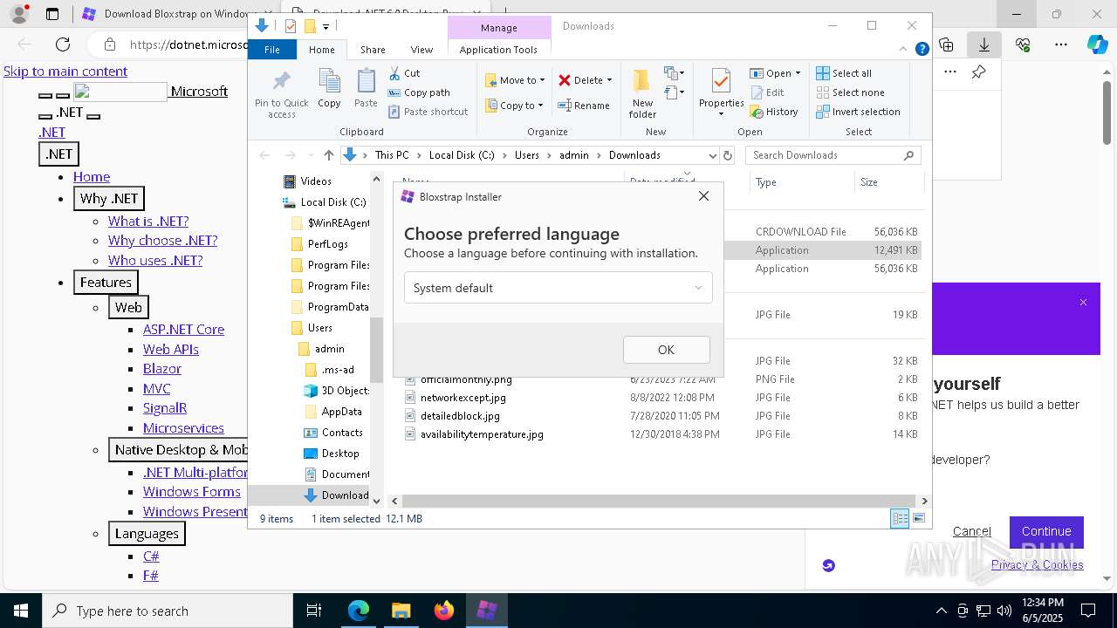Viewport: 1117px width, 628px height.
Task: Click the Copy ribbon icon
Action: (x=329, y=88)
